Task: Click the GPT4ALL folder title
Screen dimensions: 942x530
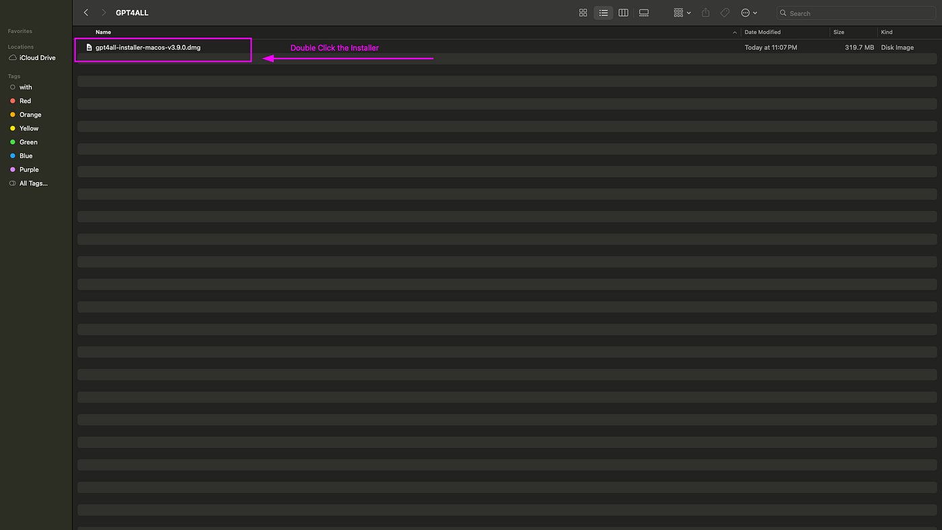Action: click(132, 13)
